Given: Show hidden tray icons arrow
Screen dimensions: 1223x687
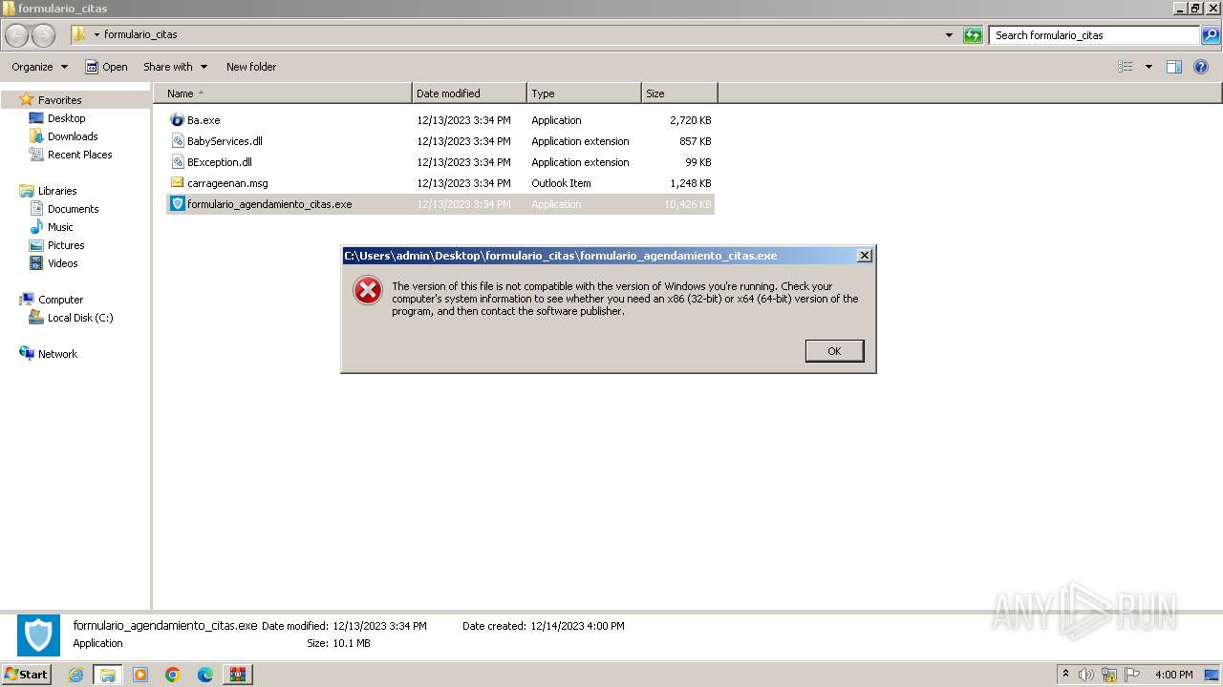Looking at the screenshot, I should (1065, 675).
